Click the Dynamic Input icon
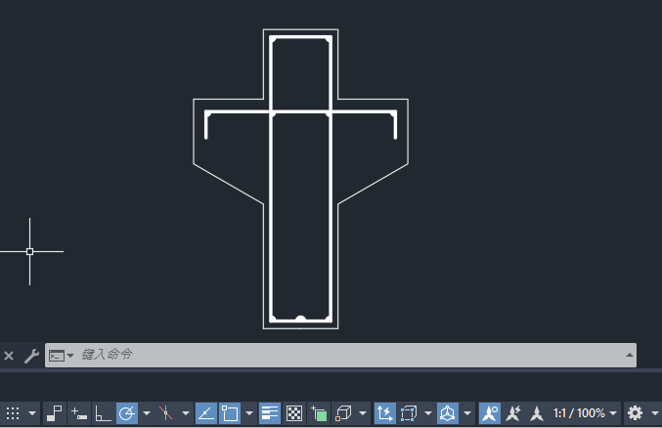This screenshot has width=662, height=428. 79,413
